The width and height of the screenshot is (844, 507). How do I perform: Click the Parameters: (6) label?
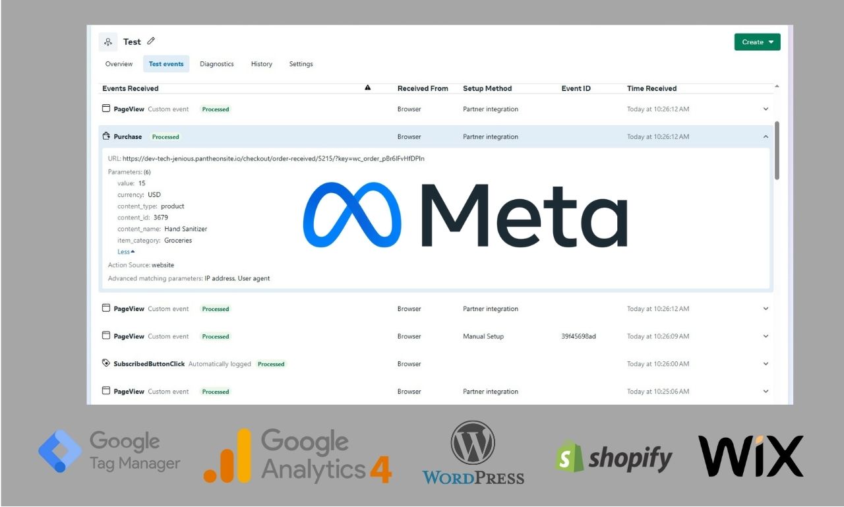point(129,172)
